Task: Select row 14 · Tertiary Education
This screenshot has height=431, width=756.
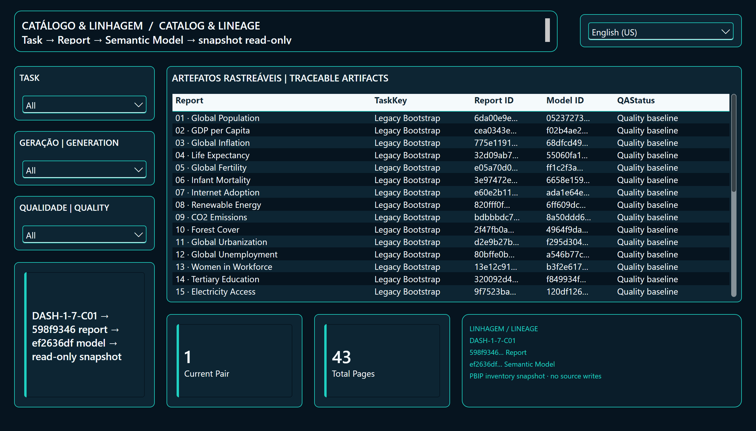Action: point(451,280)
